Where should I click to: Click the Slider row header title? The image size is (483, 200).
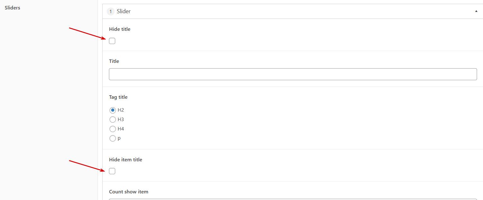coord(124,11)
